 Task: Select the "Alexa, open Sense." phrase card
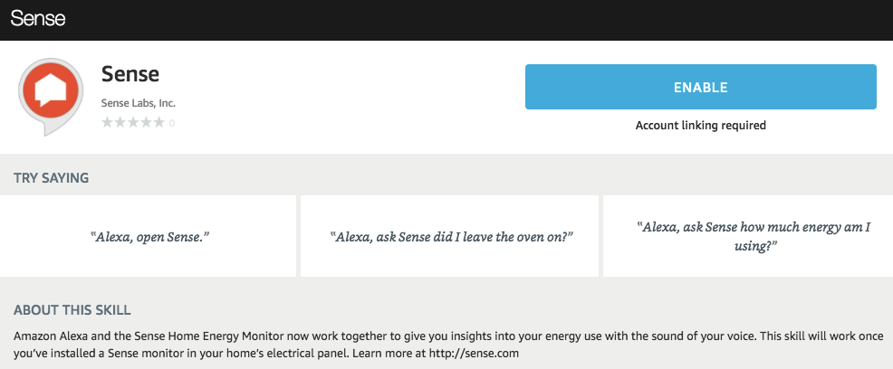[148, 236]
